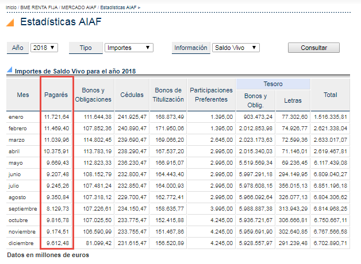Click Pagarés value 8.129,73 for septiembre
Viewport: 361px width, 264px height.
pos(57,209)
